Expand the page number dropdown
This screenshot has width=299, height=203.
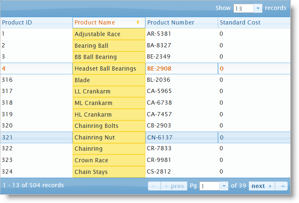224,186
